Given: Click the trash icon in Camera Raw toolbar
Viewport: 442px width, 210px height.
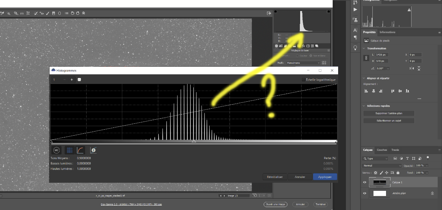Looking at the screenshot, I should [83, 13].
